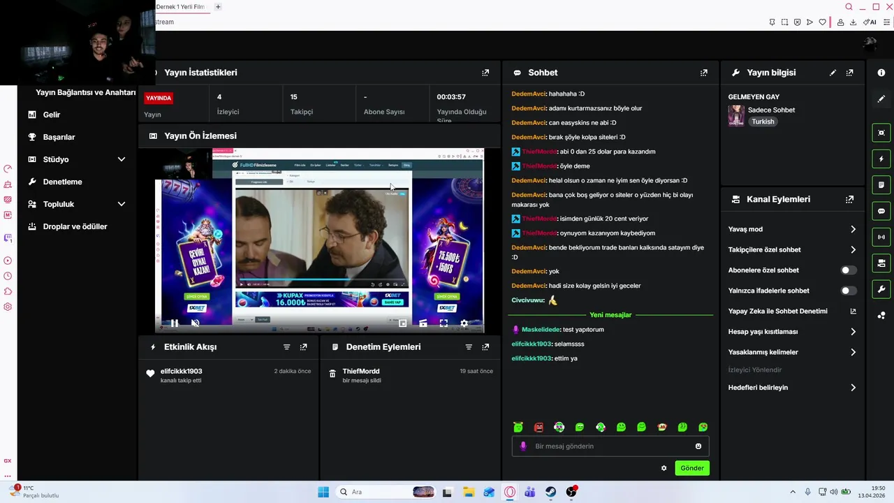This screenshot has width=894, height=503.
Task: Pop out the Etkinlik Akışı panel
Action: tap(303, 347)
